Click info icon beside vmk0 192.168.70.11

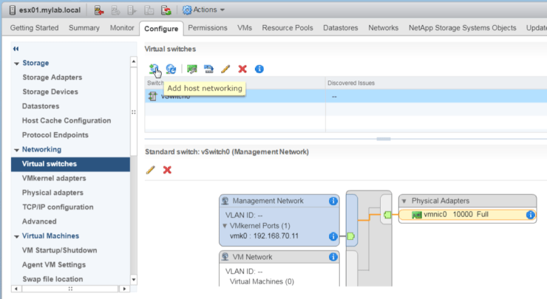[333, 237]
